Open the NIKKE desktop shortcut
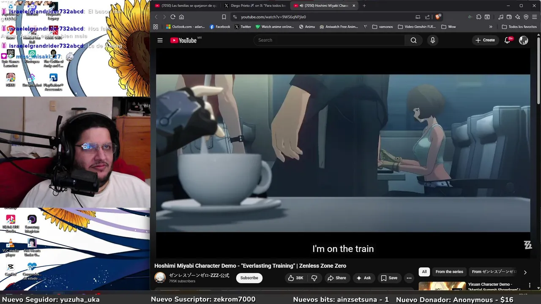The width and height of the screenshot is (541, 304). pyautogui.click(x=11, y=80)
